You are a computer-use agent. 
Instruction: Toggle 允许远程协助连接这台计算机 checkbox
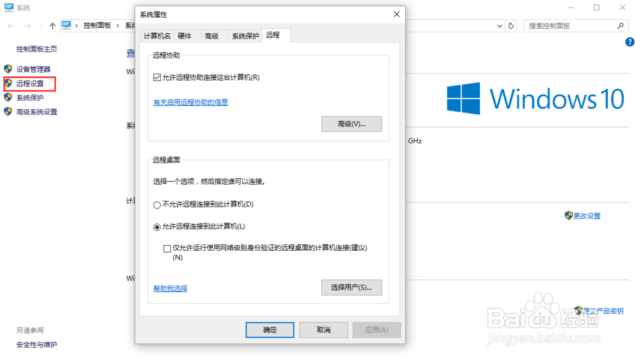(157, 77)
